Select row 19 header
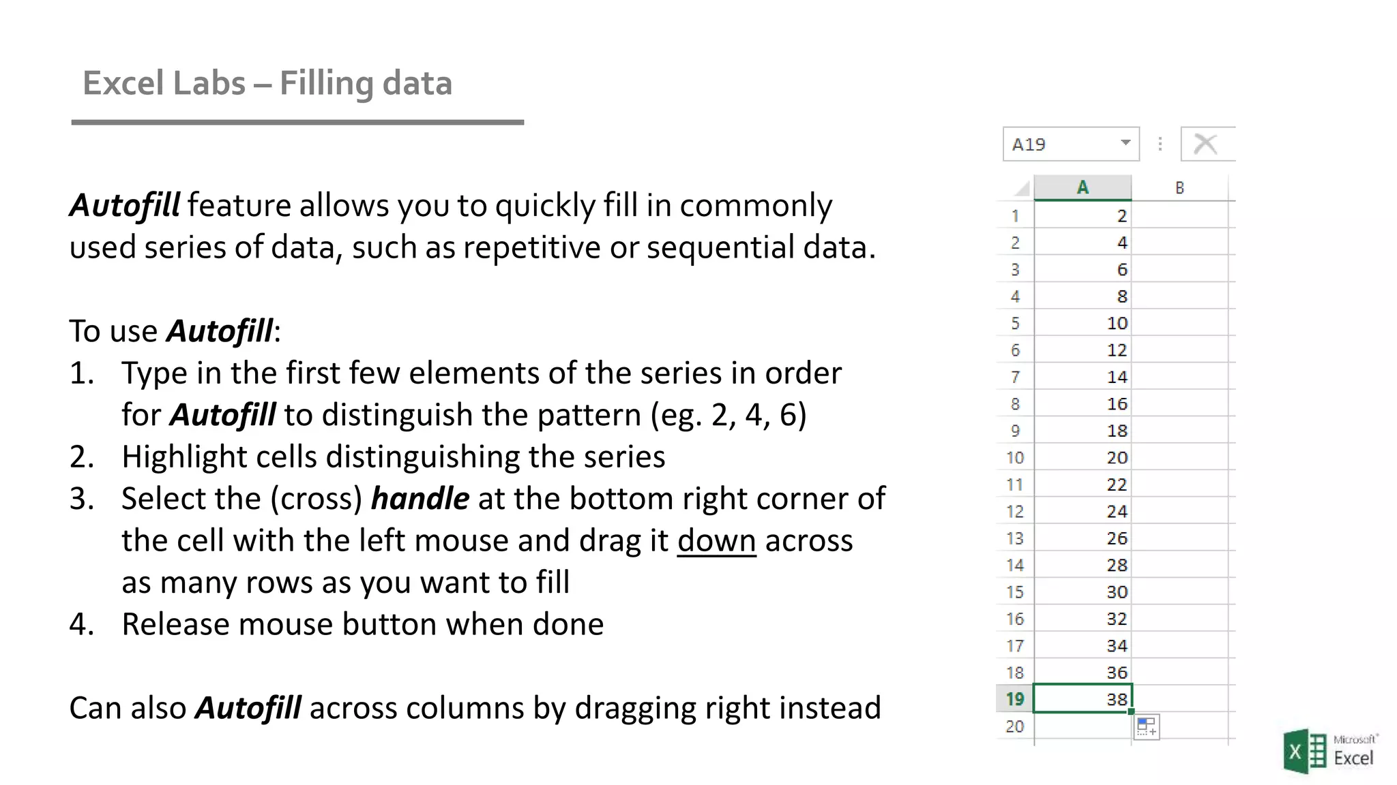This screenshot has width=1397, height=785. pos(1015,699)
